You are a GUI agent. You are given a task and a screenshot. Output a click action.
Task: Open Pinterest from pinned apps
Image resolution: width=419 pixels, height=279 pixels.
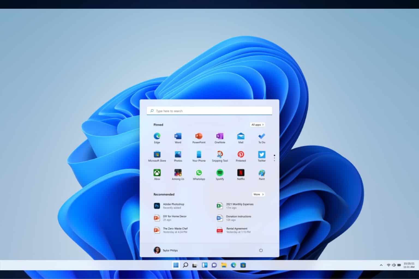[x=241, y=156]
